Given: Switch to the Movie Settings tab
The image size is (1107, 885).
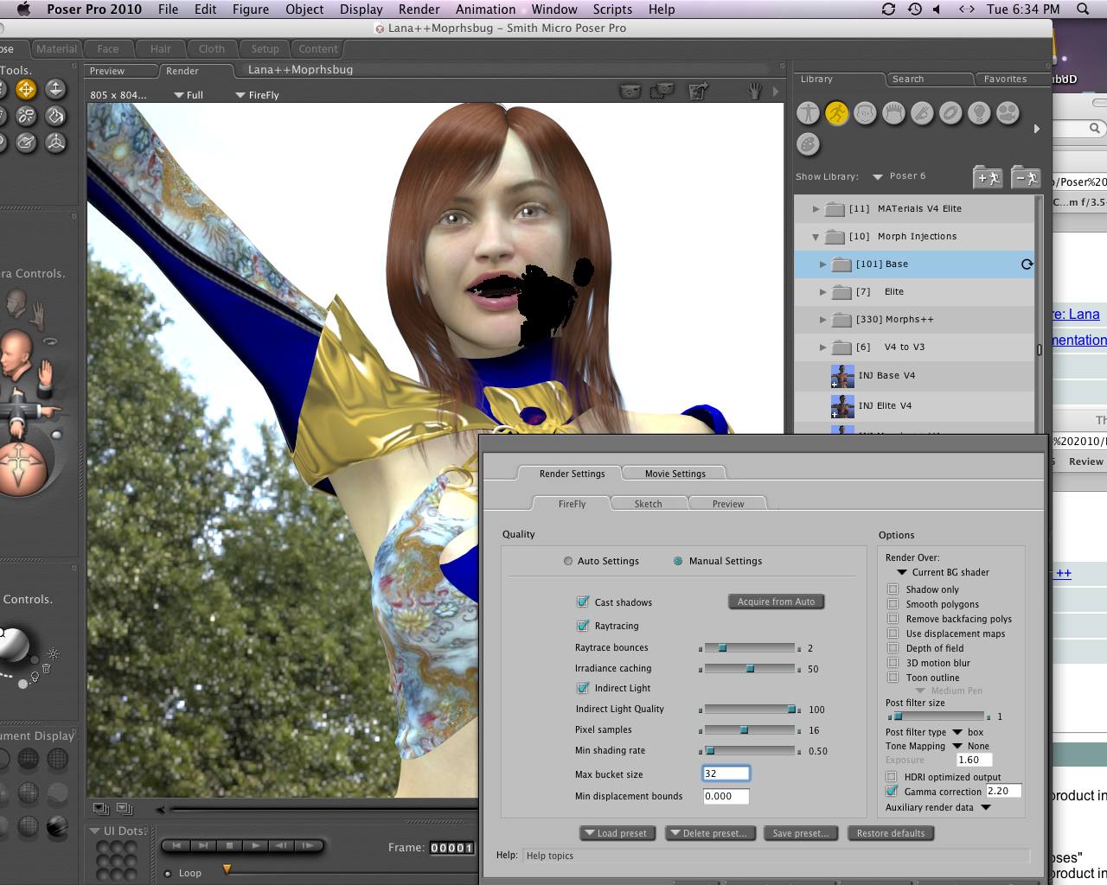Looking at the screenshot, I should (x=675, y=474).
